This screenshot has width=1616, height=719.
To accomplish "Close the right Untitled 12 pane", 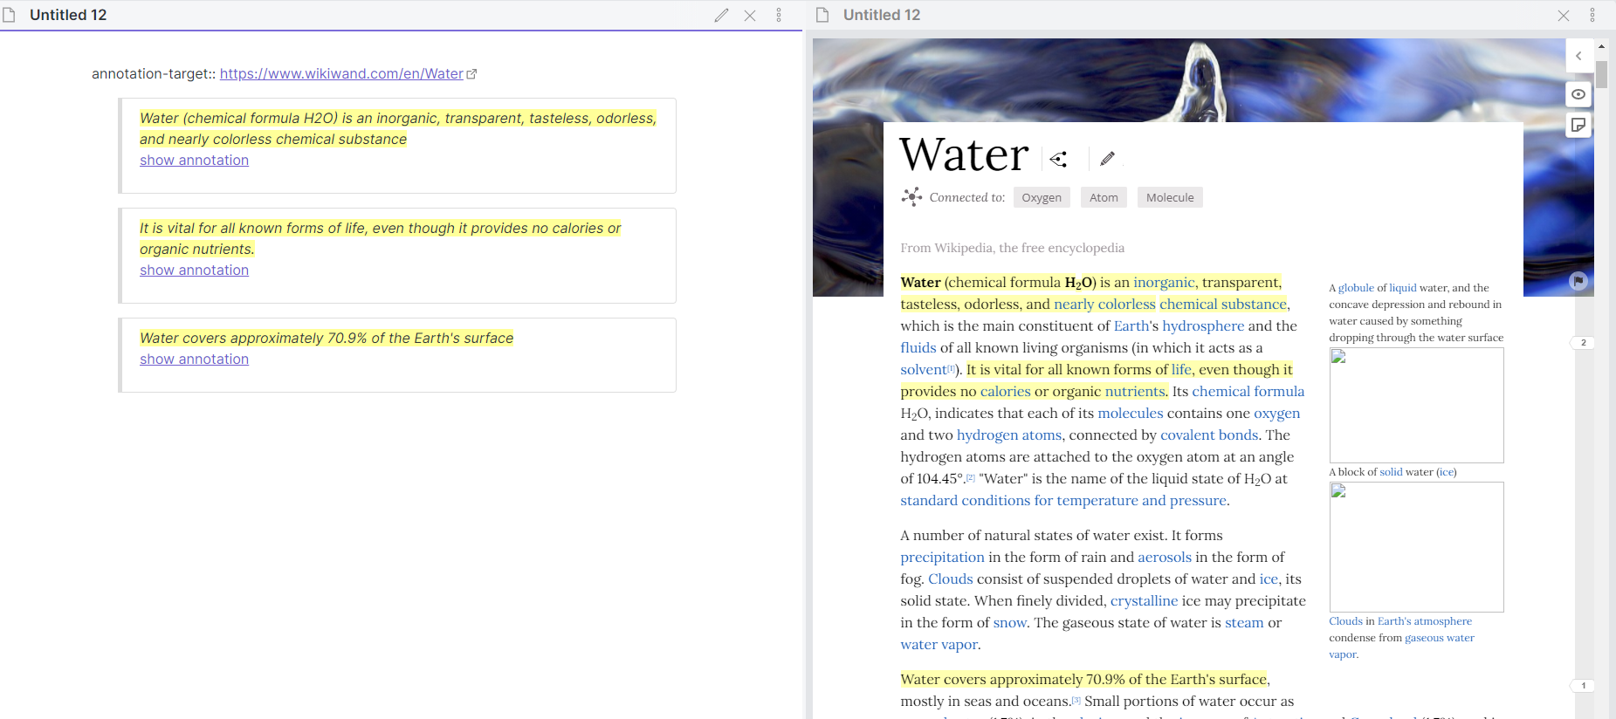I will [1564, 15].
